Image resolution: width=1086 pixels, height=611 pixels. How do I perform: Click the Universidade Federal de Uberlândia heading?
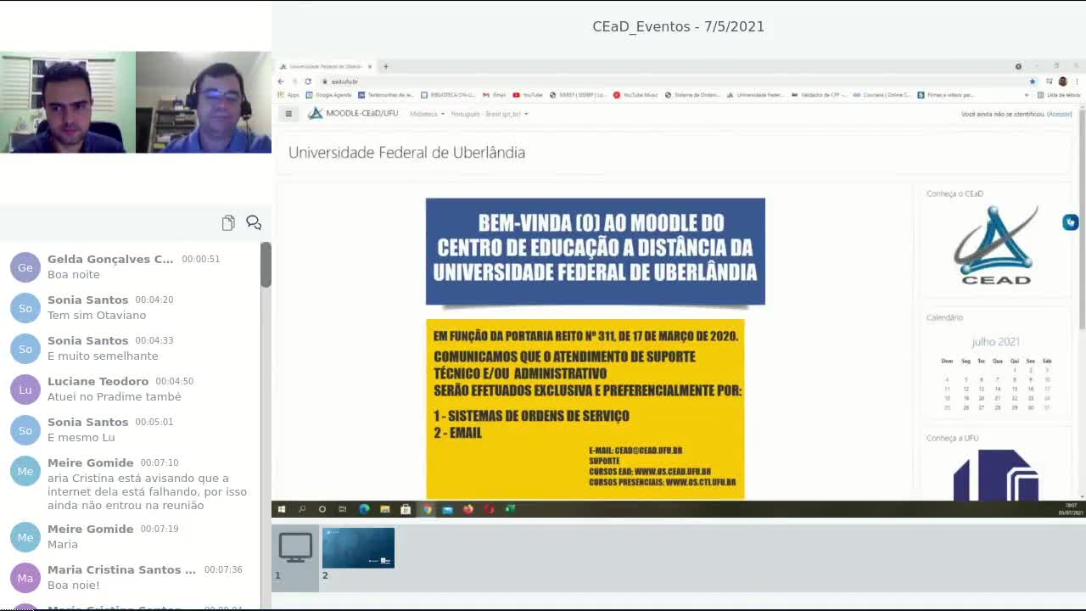pos(406,153)
